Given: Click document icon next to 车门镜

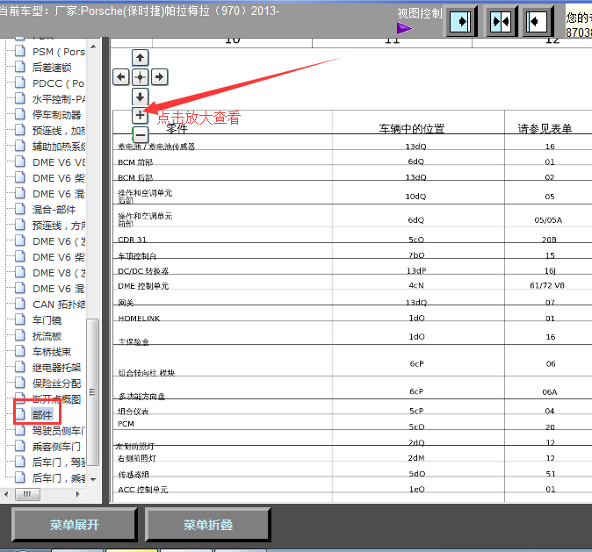Looking at the screenshot, I should click(x=20, y=319).
